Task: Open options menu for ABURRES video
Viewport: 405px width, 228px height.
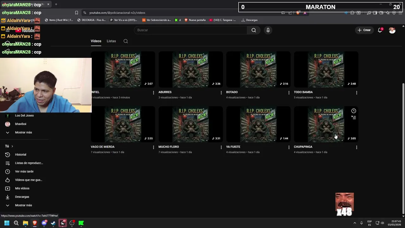Action: click(x=221, y=92)
